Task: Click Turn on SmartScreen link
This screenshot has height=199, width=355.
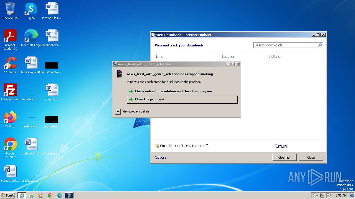Action: point(281,146)
